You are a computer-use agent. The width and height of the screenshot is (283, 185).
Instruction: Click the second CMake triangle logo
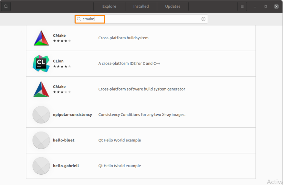pyautogui.click(x=41, y=89)
